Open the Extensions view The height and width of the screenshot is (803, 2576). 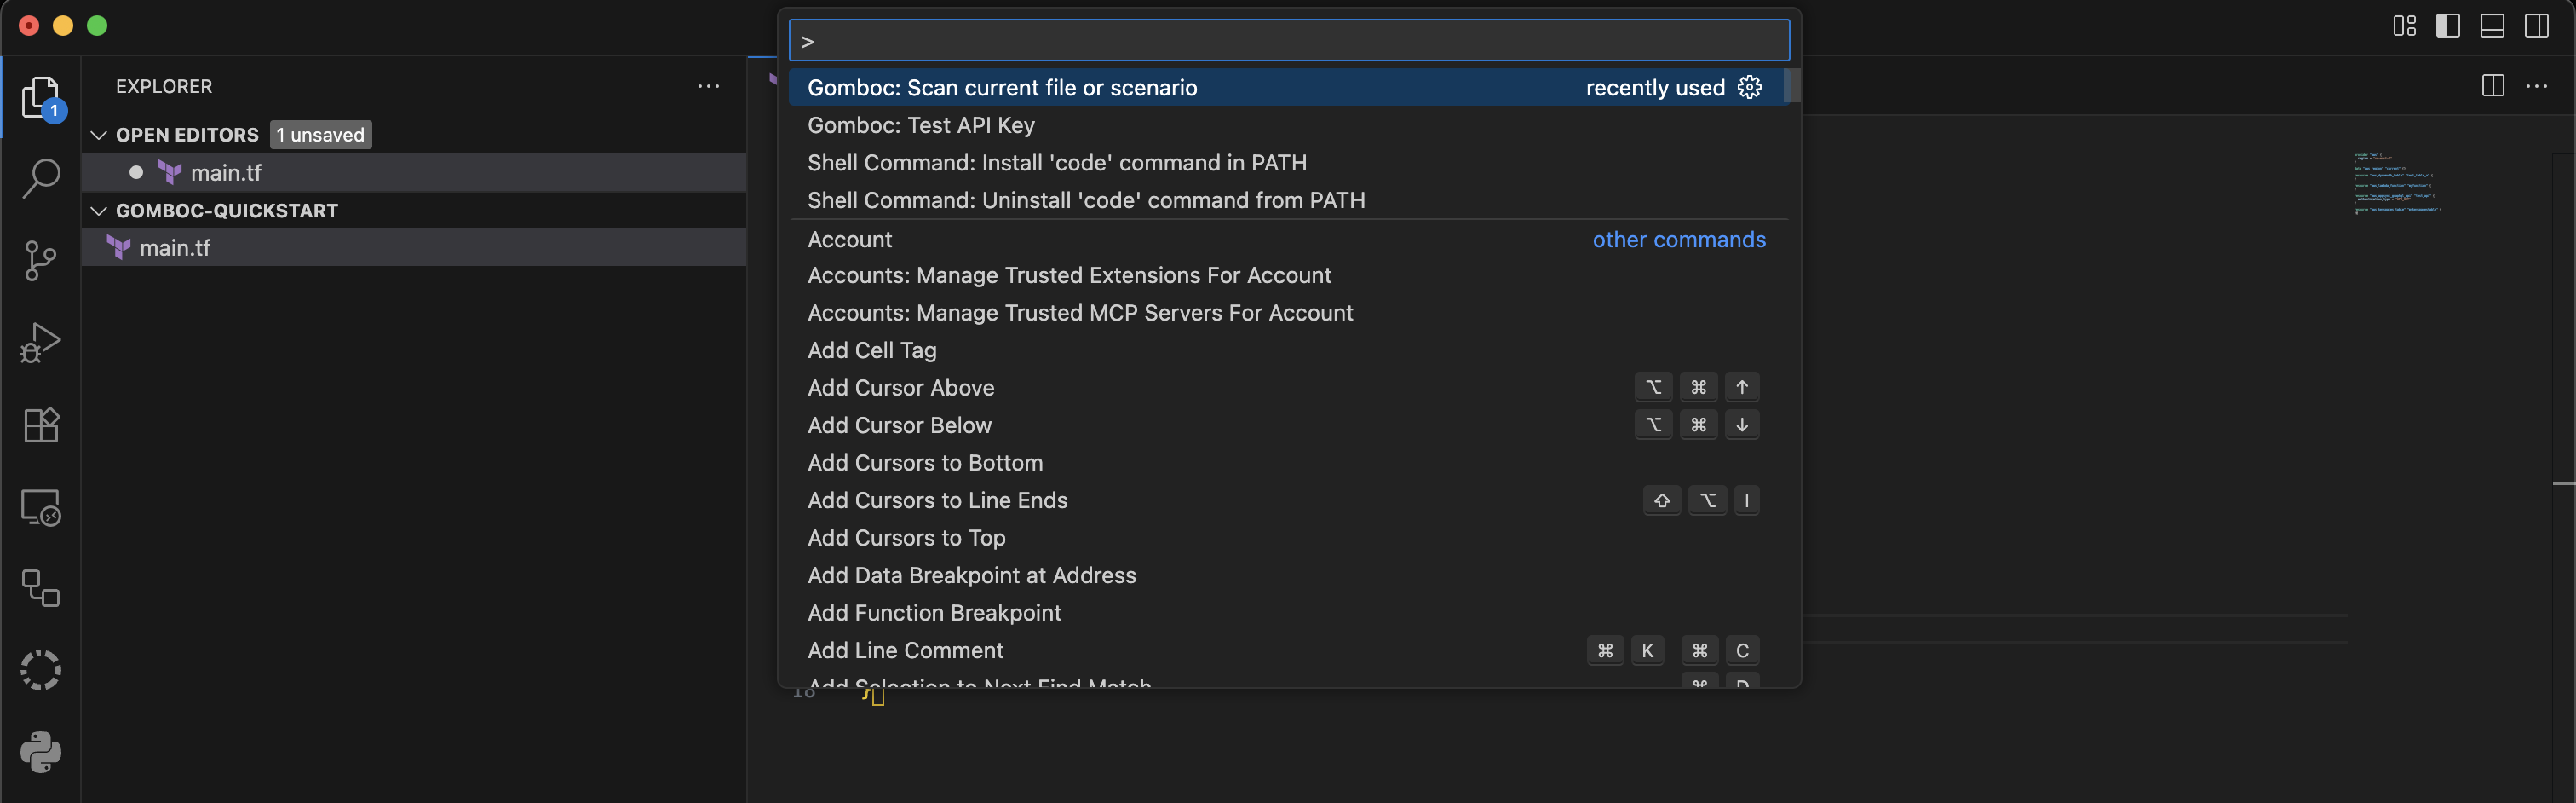pyautogui.click(x=41, y=425)
